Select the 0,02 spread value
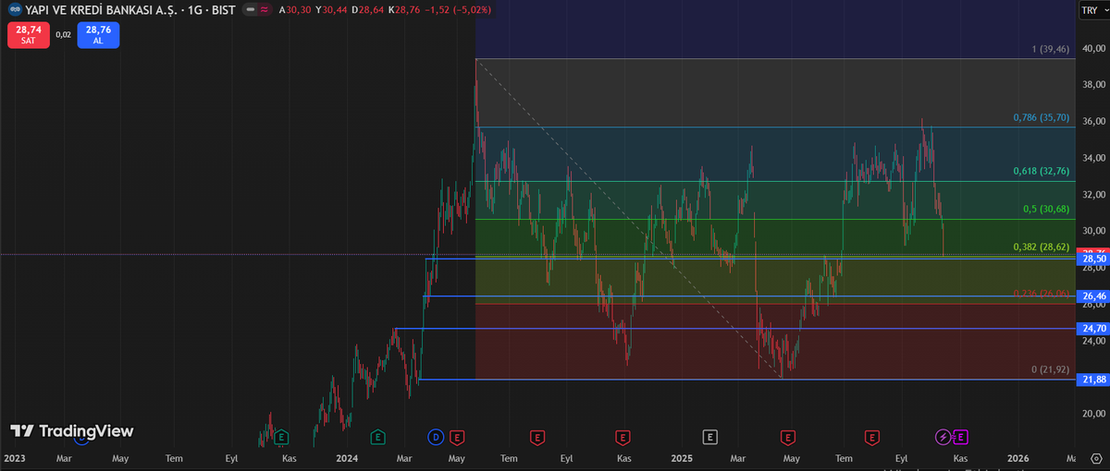This screenshot has width=1110, height=471. pos(63,34)
